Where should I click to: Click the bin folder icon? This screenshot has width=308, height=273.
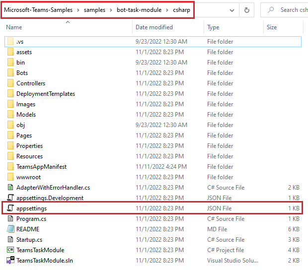[x=10, y=63]
